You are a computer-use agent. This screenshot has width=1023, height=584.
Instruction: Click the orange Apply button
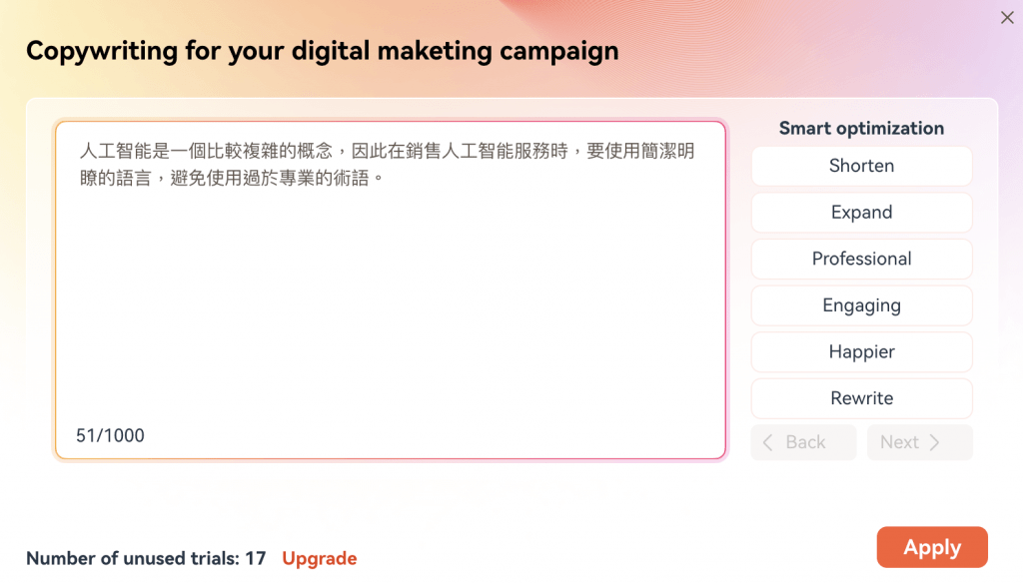(932, 547)
